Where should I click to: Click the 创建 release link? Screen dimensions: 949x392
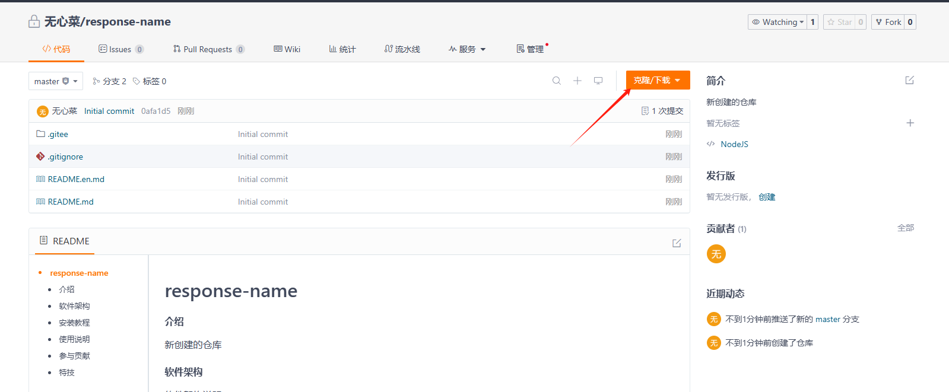pos(767,197)
